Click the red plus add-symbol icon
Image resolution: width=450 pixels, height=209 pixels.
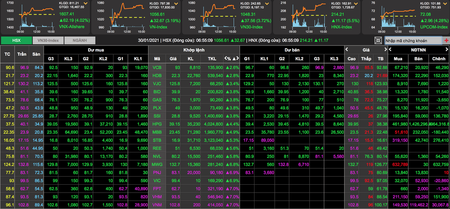(446, 41)
